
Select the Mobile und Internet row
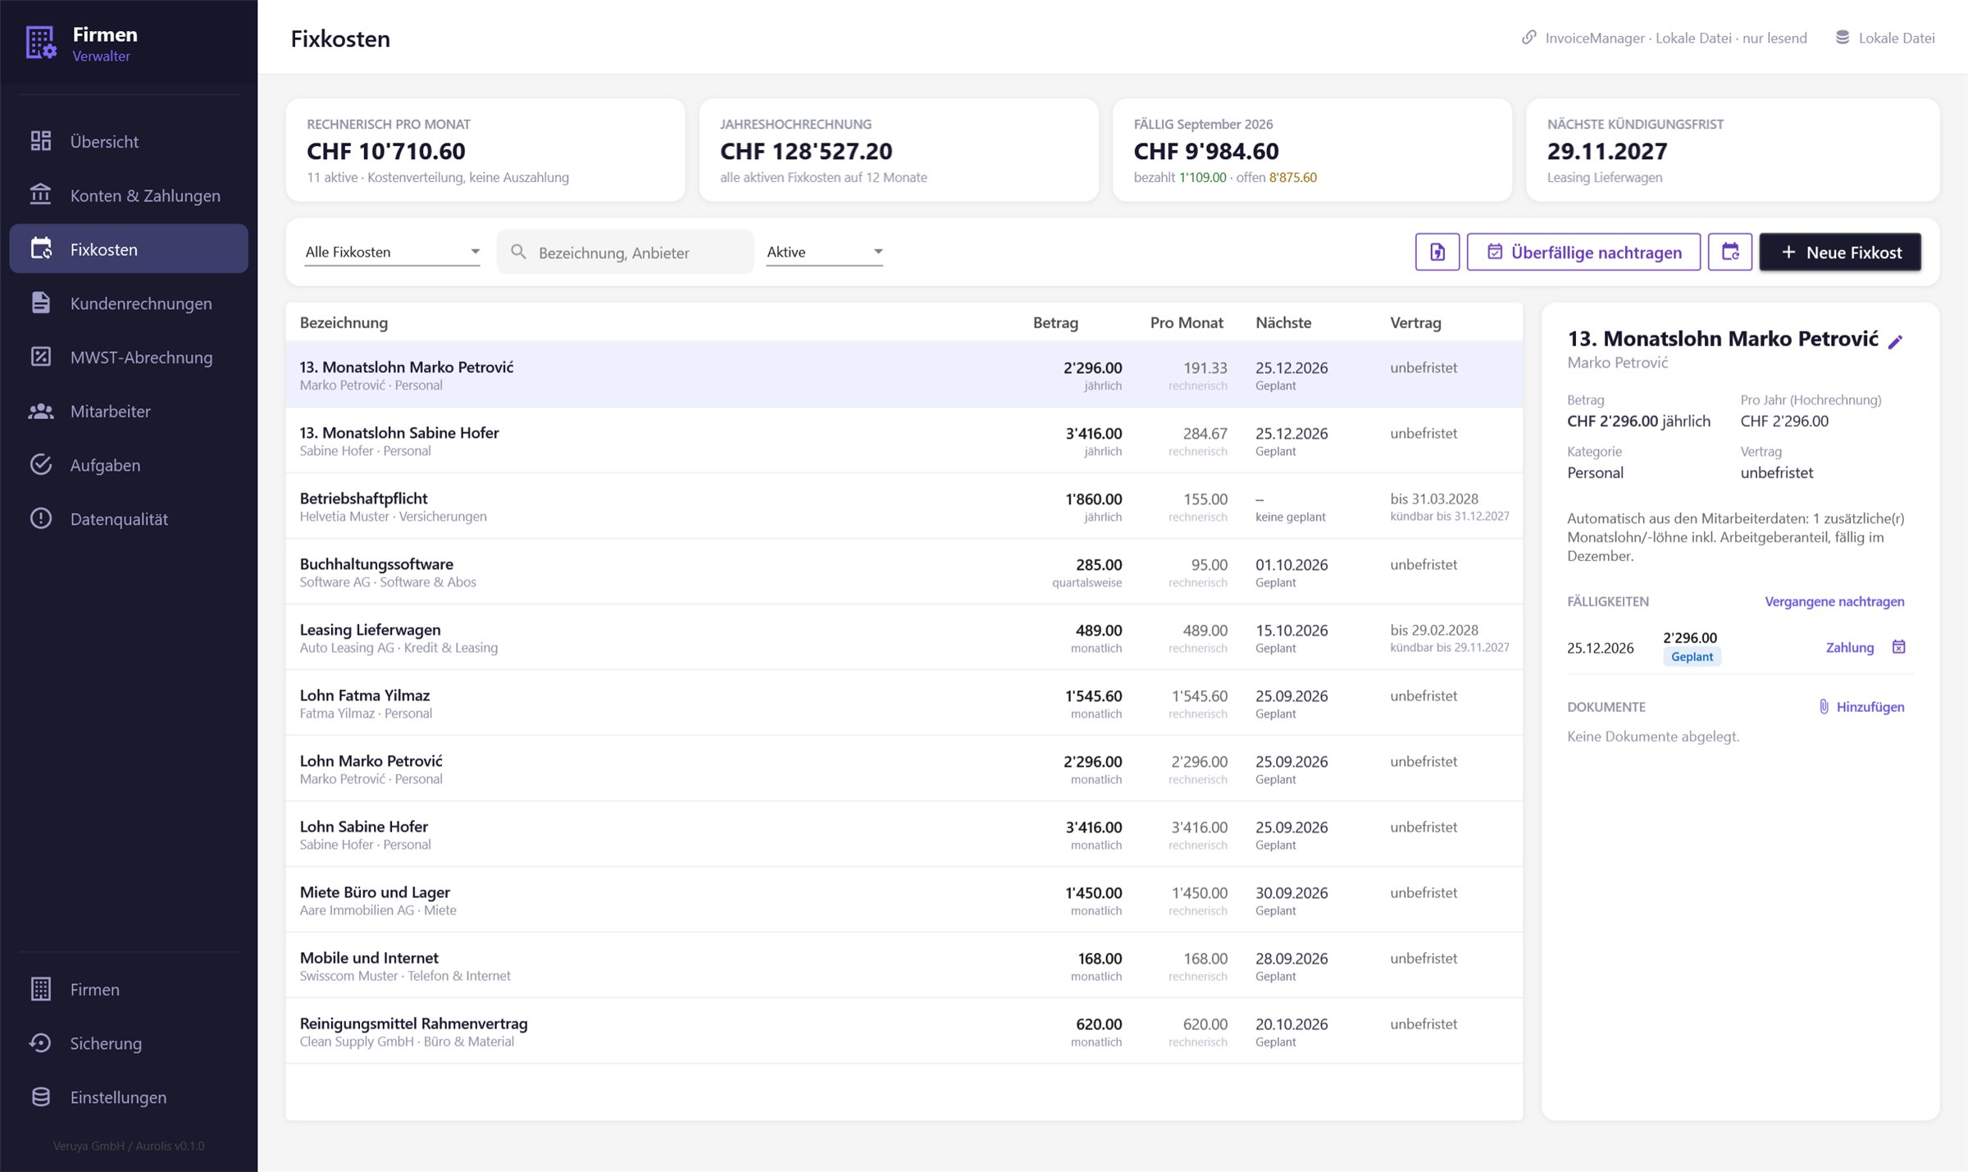pyautogui.click(x=904, y=965)
